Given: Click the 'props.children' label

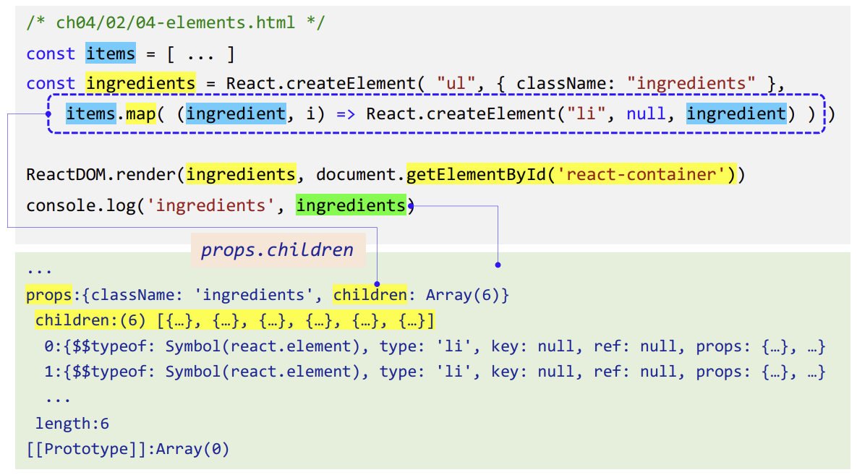Looking at the screenshot, I should click(x=278, y=250).
